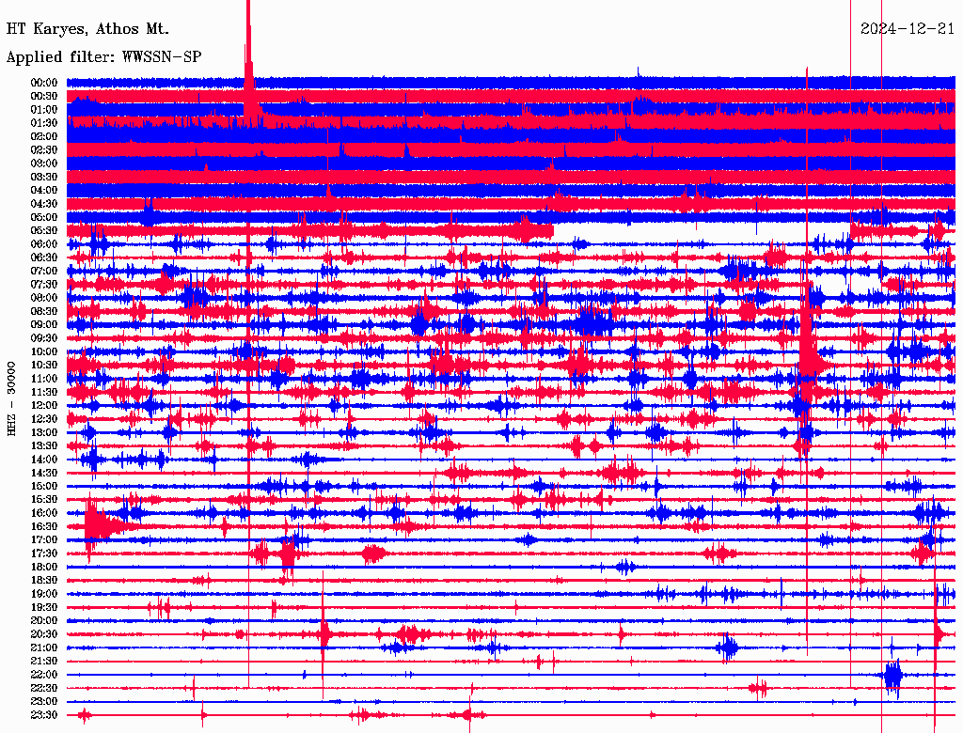Image resolution: width=963 pixels, height=733 pixels.
Task: Click the 10:30 time label
Action: tap(44, 365)
